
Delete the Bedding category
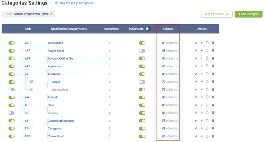[x=213, y=113]
